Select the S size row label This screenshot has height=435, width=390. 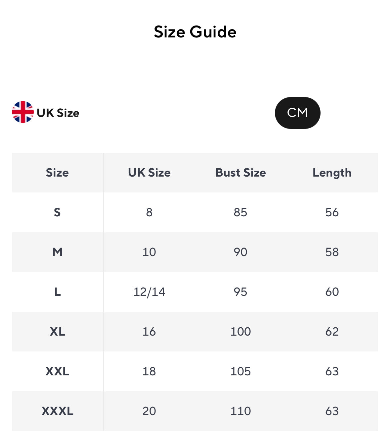coord(57,212)
